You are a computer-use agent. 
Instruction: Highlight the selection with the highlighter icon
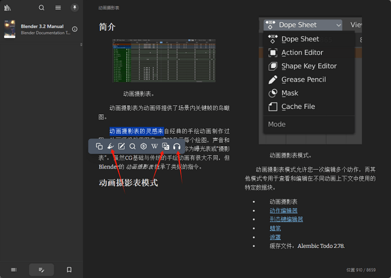pos(111,146)
